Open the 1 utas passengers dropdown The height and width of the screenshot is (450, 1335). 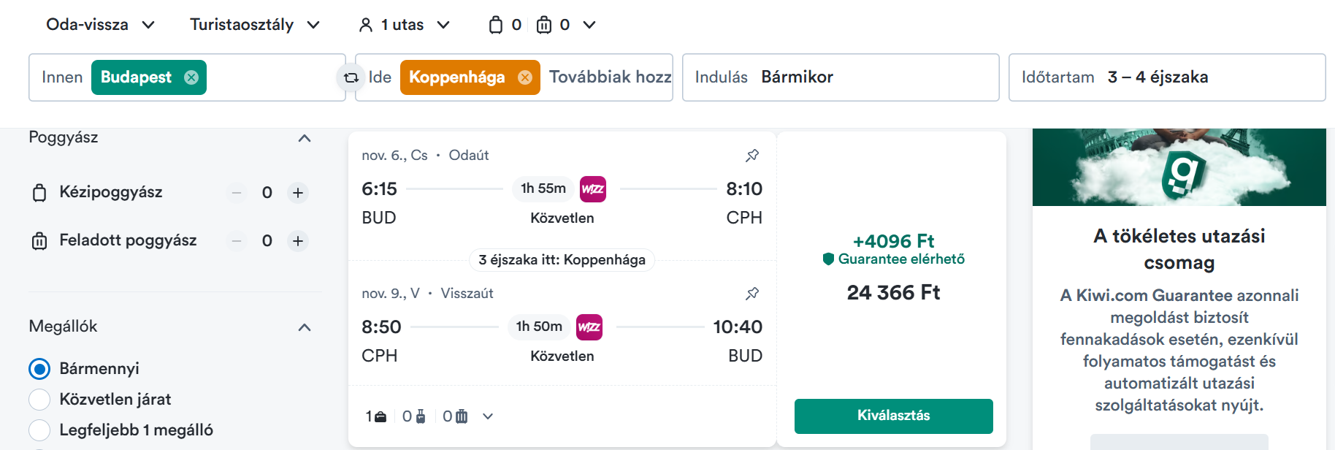[x=404, y=25]
